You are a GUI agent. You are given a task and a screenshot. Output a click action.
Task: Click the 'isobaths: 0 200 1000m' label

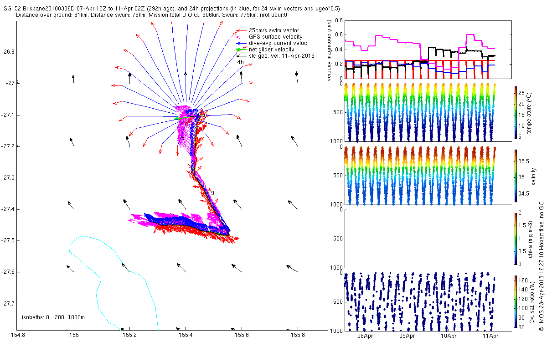[53, 317]
